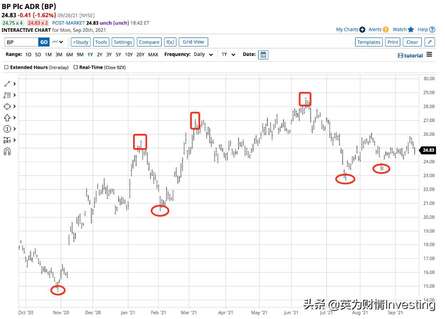Image resolution: width=445 pixels, height=319 pixels.
Task: Expand the trend line tool submenu arrow
Action: 14,84
